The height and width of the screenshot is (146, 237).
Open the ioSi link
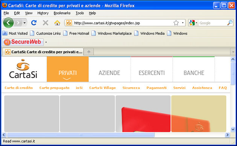(79, 88)
